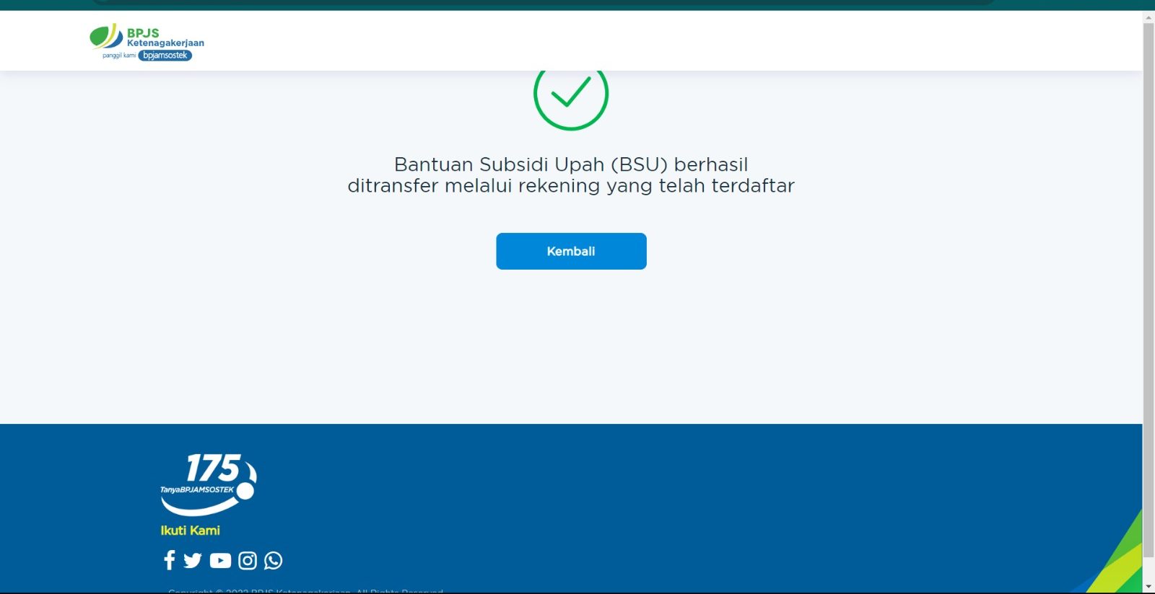
Task: Click the scrollbar down arrow
Action: point(1149,587)
